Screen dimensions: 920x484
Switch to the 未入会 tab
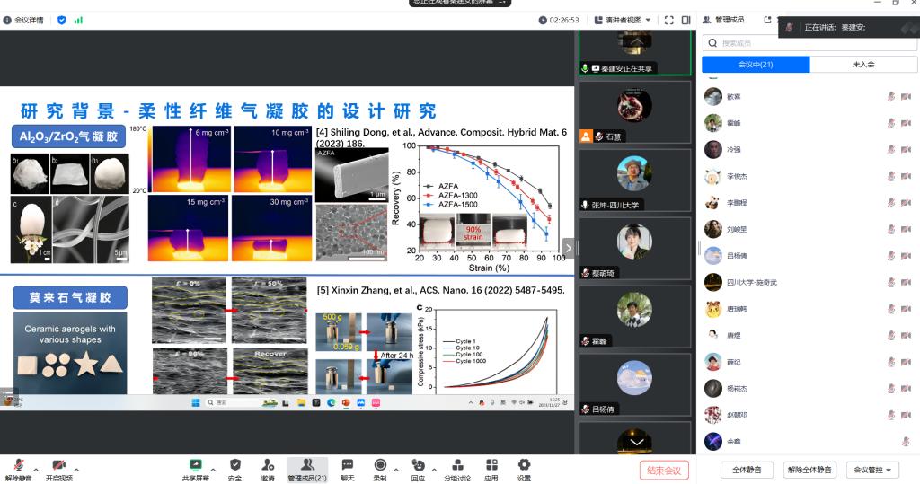(862, 65)
